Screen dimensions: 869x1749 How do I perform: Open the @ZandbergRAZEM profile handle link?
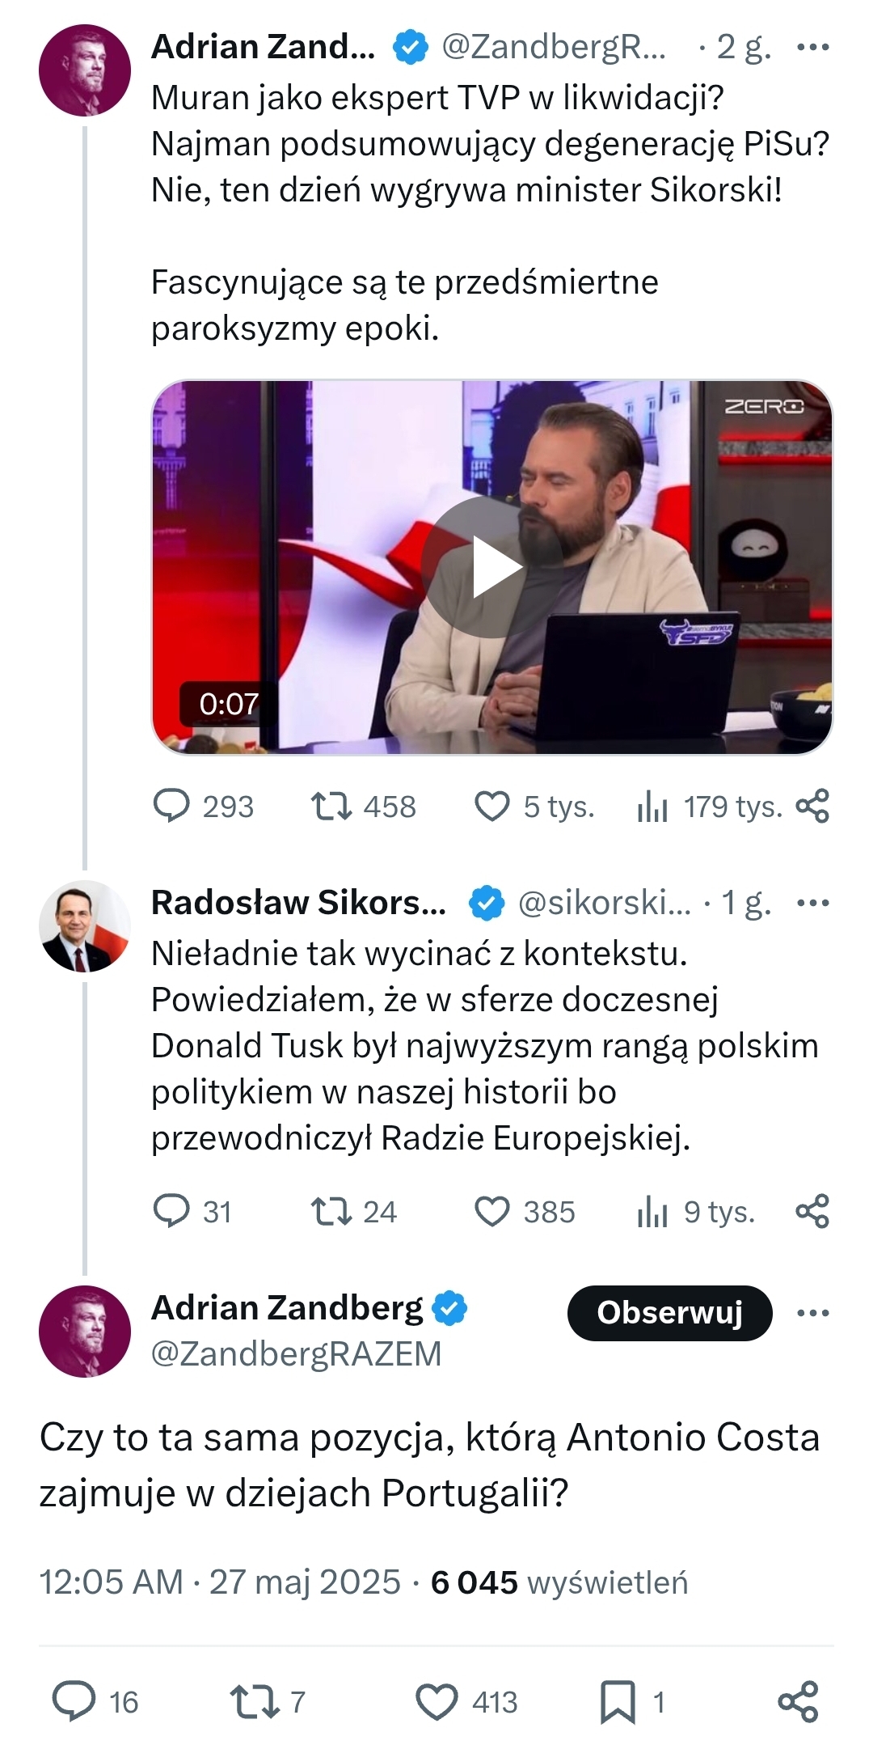[x=297, y=1354]
